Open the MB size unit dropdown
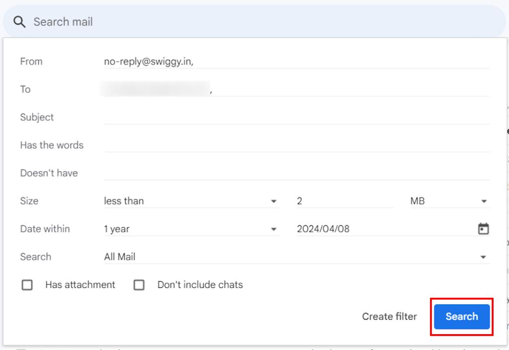 point(450,201)
